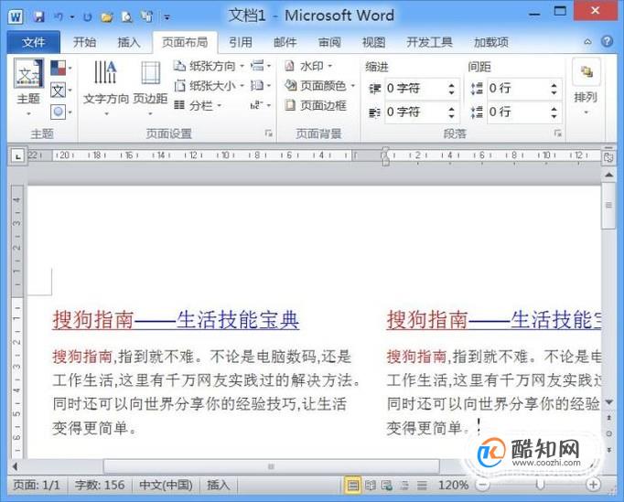This screenshot has width=624, height=502.
Task: Open 页面设置 dialog launcher
Action: [x=269, y=134]
